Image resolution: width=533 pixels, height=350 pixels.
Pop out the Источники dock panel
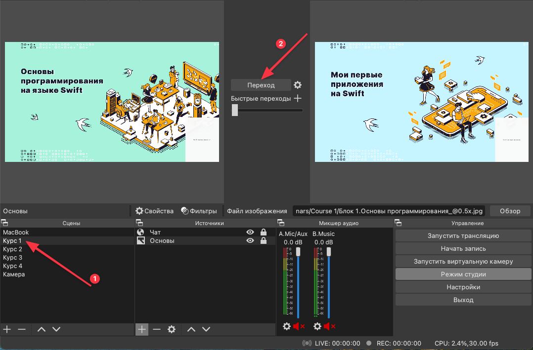coord(139,223)
